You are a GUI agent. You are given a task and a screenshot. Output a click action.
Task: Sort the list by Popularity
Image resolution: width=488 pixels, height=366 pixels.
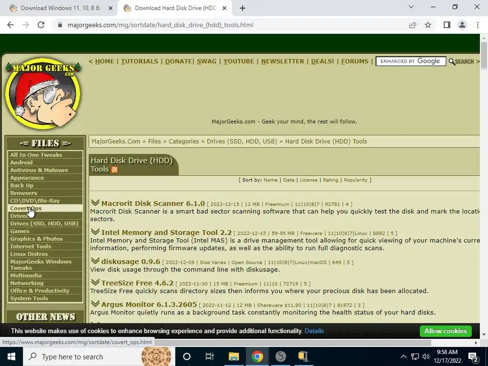356,180
